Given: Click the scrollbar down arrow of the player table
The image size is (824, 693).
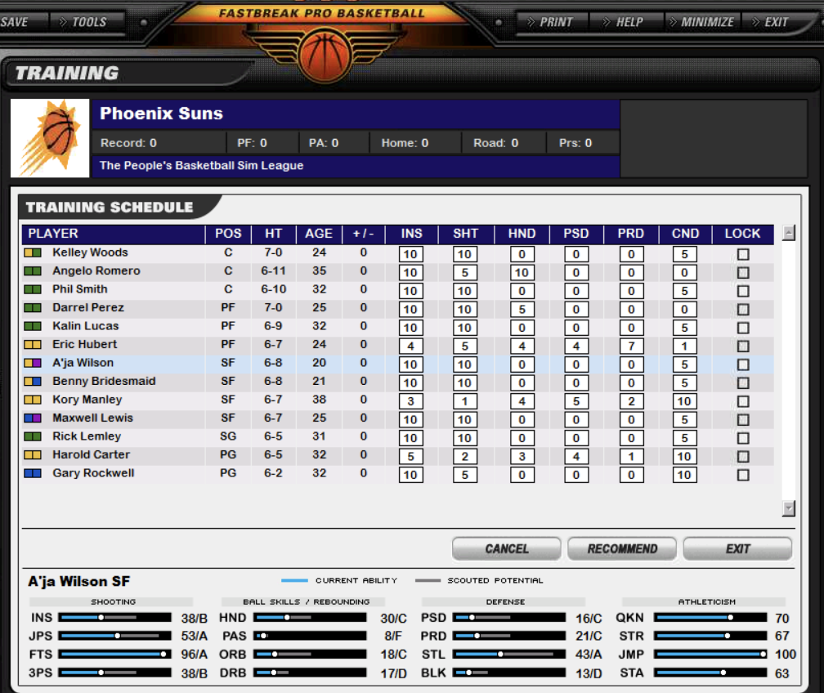Looking at the screenshot, I should click(x=788, y=508).
